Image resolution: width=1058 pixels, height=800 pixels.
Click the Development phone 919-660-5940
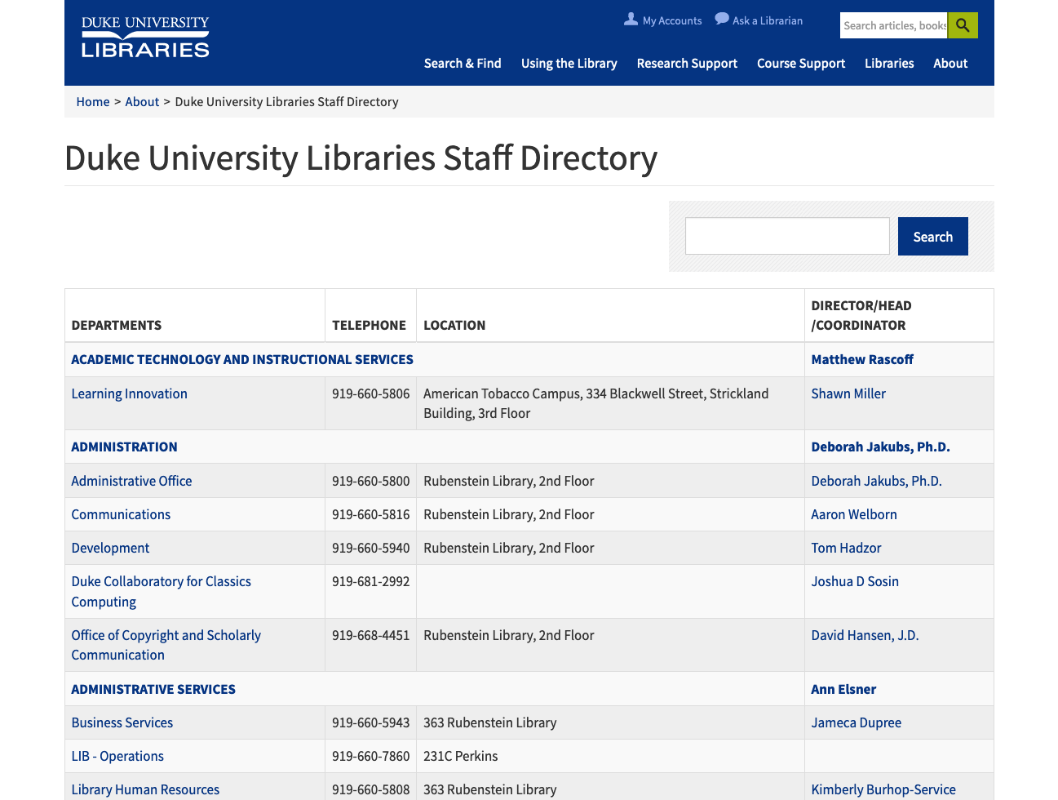(370, 548)
